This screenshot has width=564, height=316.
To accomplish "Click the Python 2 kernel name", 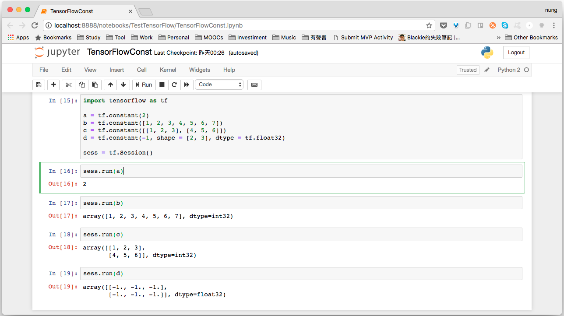I will tap(509, 70).
